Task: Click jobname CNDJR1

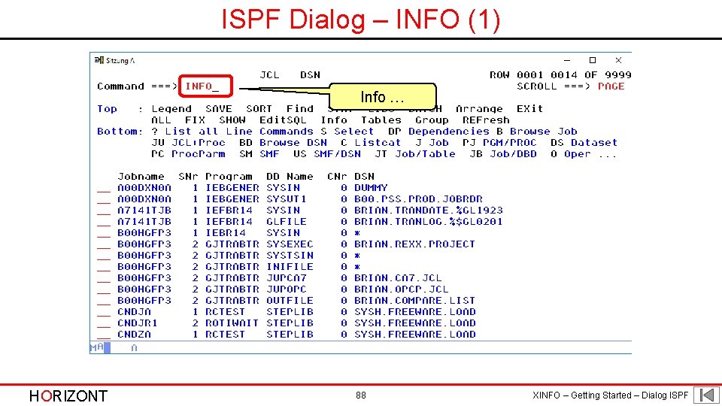Action: point(138,323)
